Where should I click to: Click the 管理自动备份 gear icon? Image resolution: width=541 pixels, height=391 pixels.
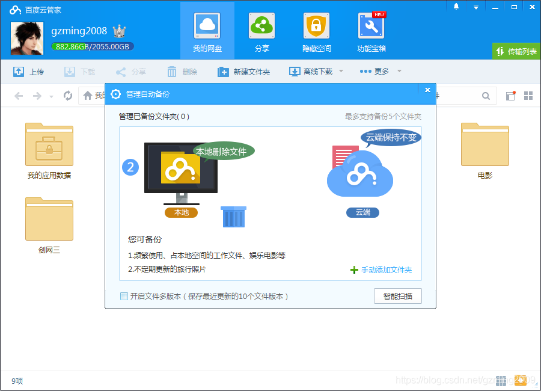tap(116, 94)
